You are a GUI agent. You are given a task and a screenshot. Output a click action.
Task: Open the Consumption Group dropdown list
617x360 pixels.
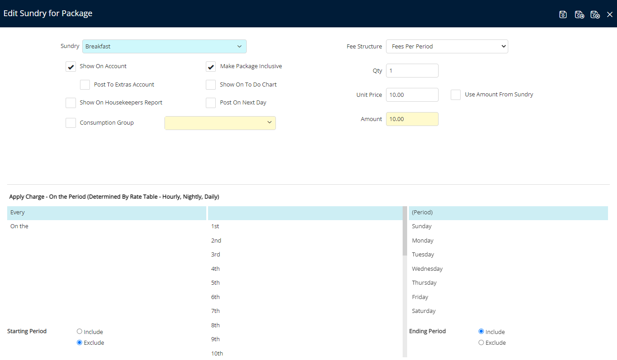(x=220, y=123)
